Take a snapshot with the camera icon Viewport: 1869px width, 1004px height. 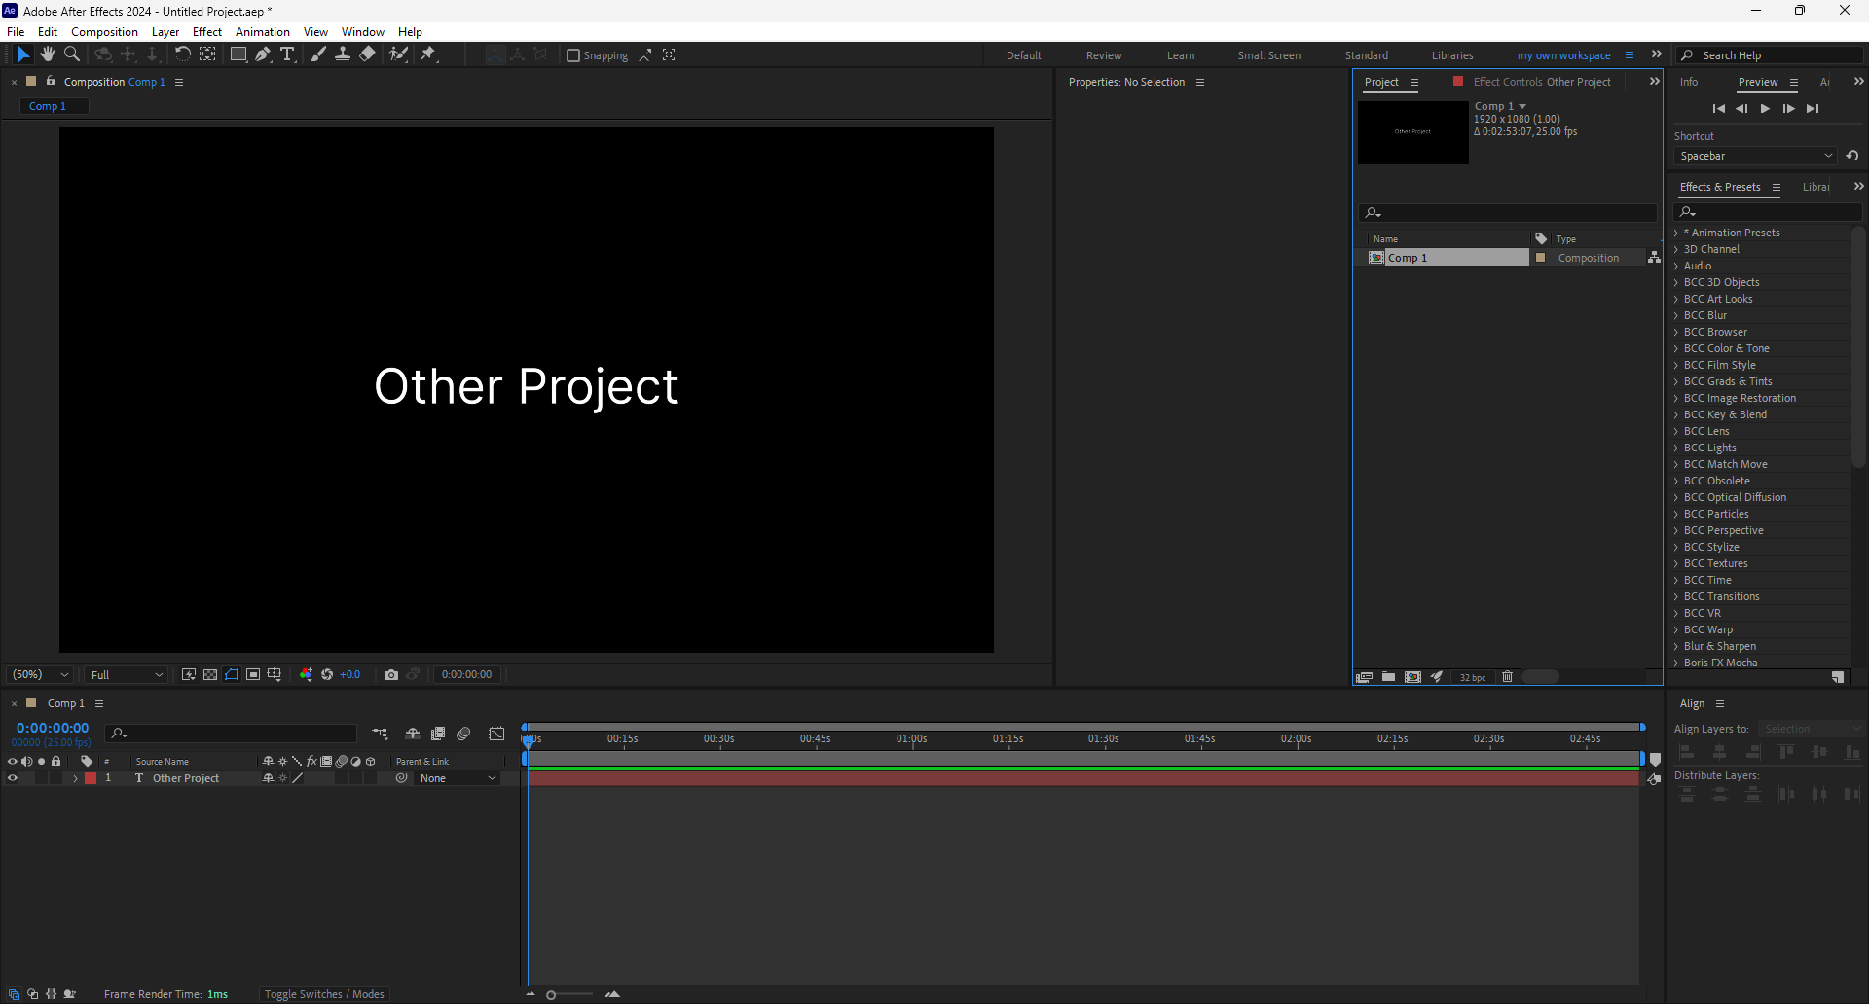(391, 674)
